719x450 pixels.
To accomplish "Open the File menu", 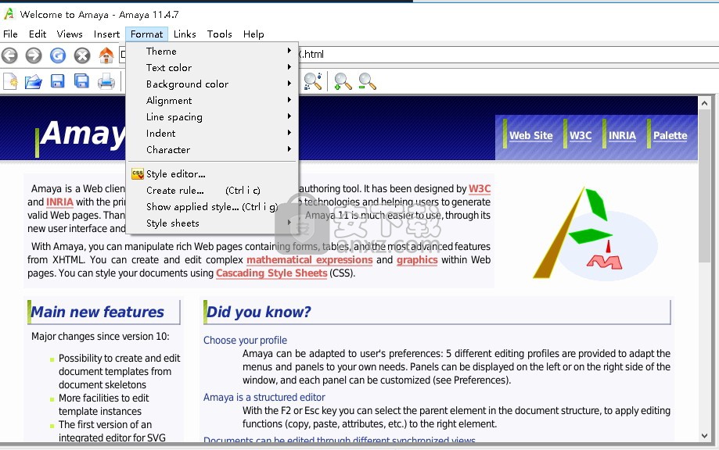I will point(10,34).
